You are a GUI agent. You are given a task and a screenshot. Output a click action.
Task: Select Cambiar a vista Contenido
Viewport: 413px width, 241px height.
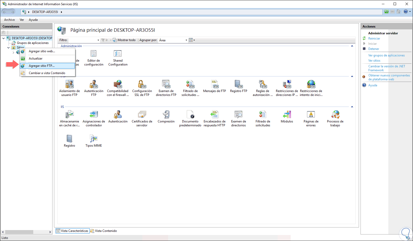click(48, 73)
